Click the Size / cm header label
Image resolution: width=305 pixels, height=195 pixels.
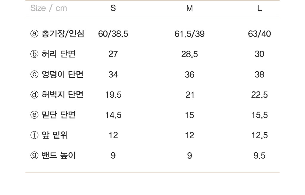49,8
